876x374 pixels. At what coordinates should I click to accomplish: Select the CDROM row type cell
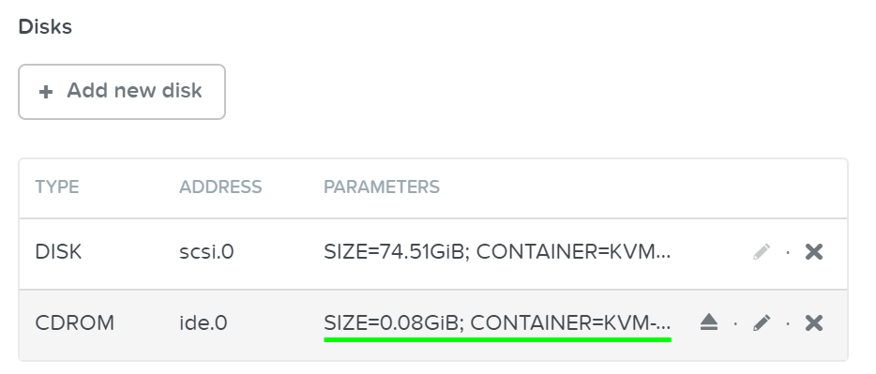(x=75, y=323)
